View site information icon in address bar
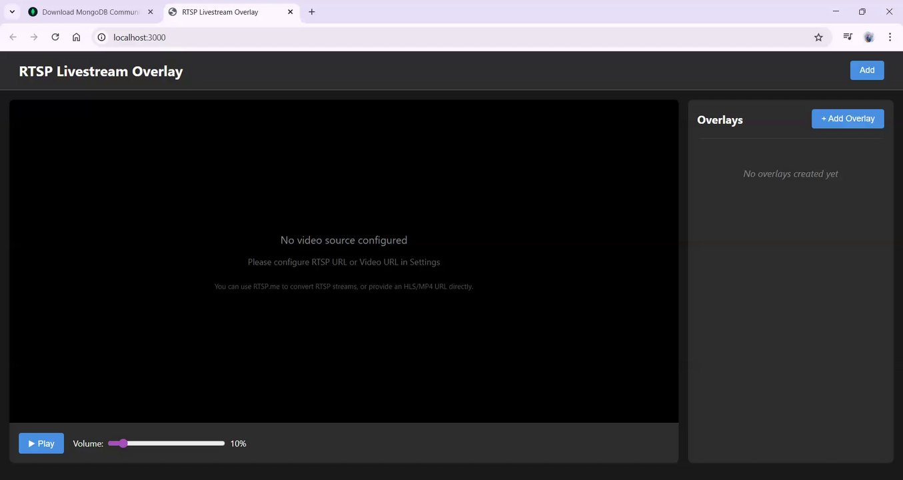Screen dimensions: 903x480 pos(102,37)
